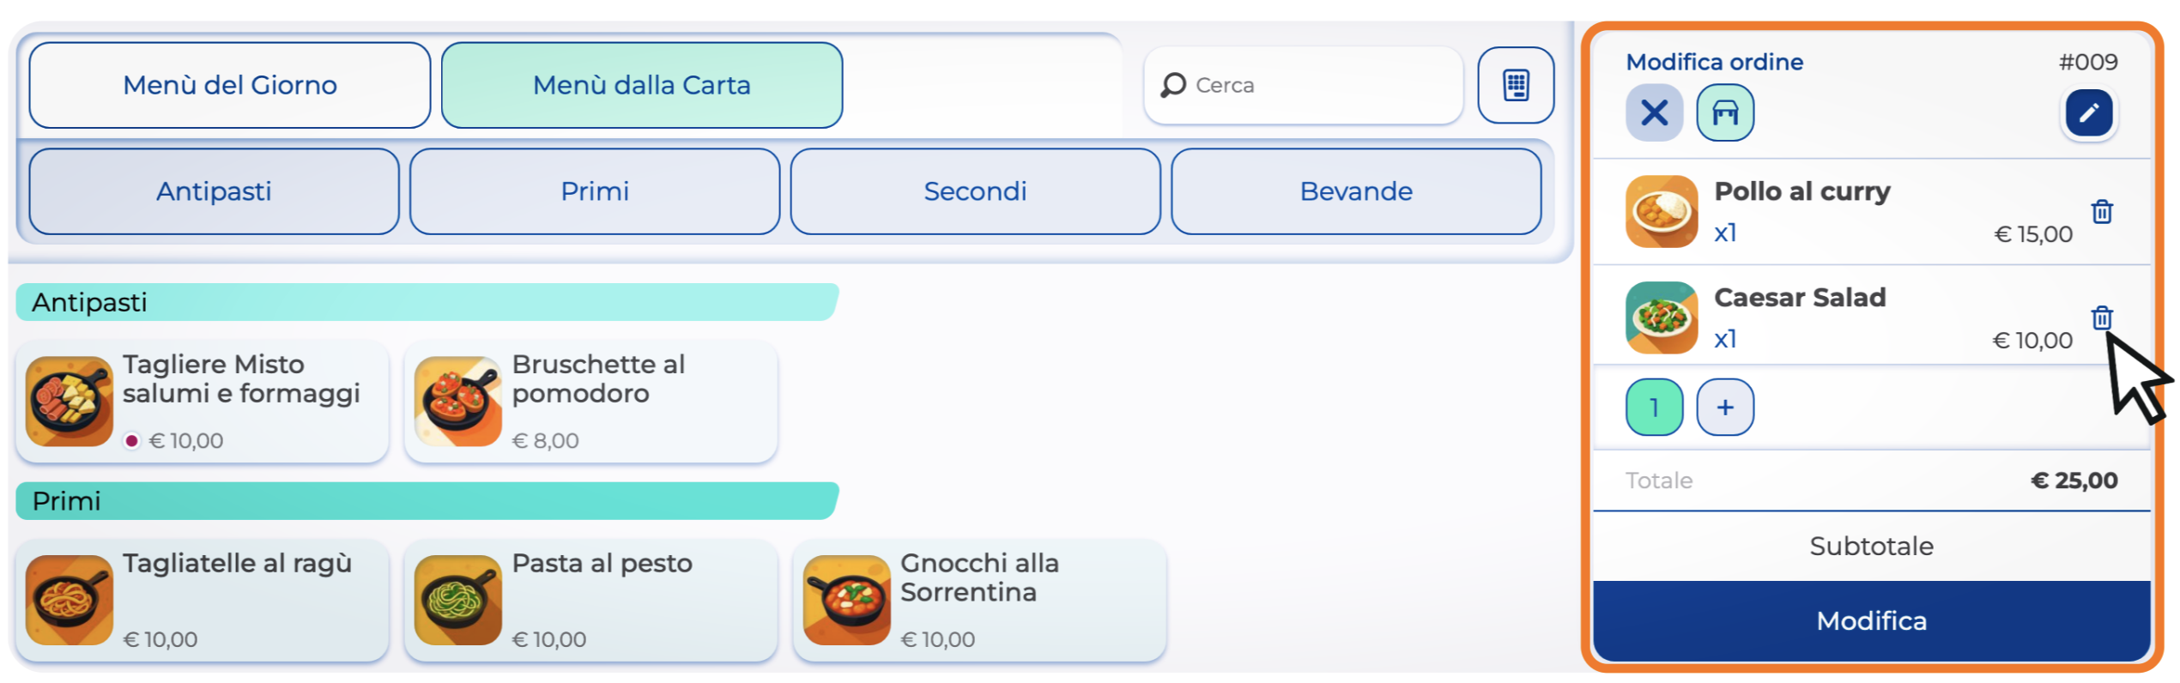Click the Subtotale button
The width and height of the screenshot is (2180, 683).
click(1871, 547)
